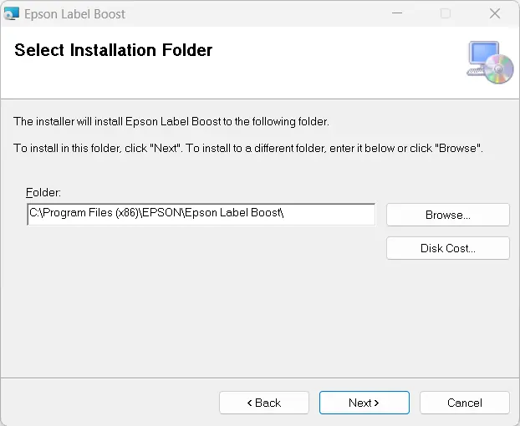This screenshot has width=520, height=426.
Task: Close the installer window
Action: point(495,13)
